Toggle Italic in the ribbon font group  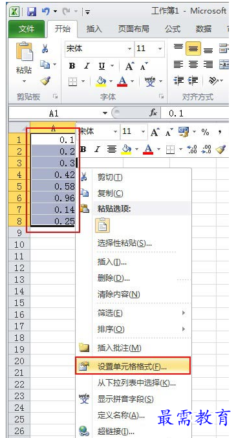point(87,66)
